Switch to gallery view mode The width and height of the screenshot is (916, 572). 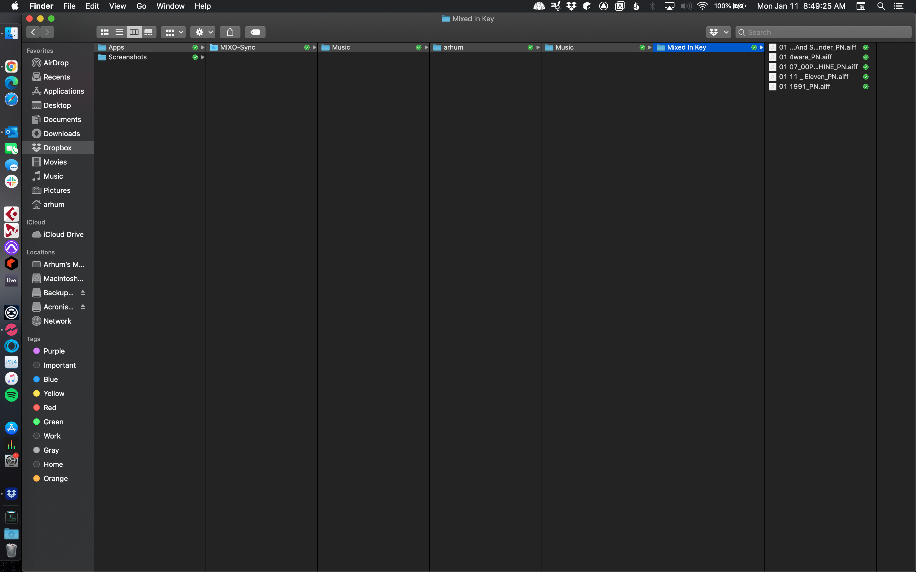point(148,32)
